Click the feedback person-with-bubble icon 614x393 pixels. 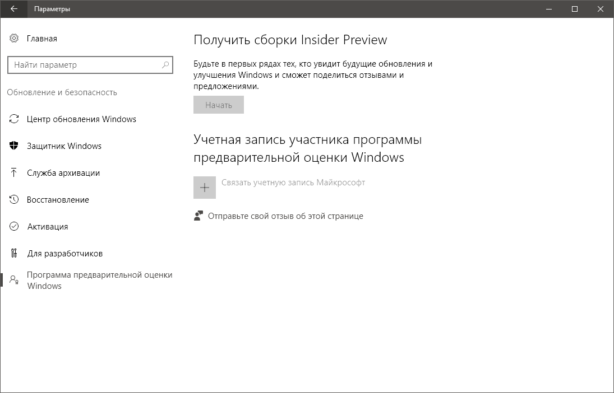point(198,216)
